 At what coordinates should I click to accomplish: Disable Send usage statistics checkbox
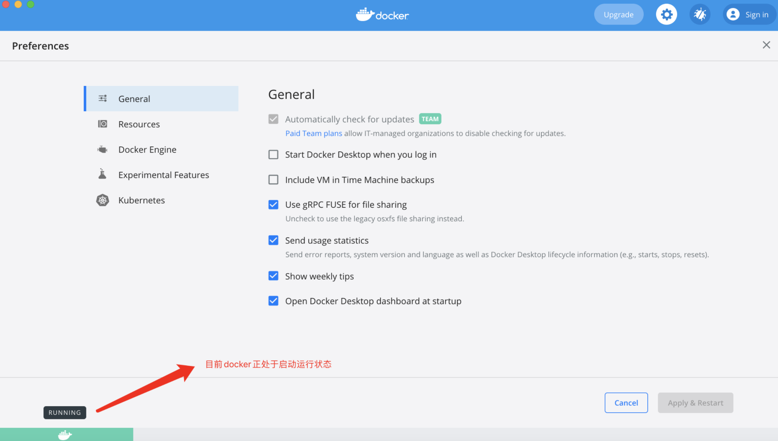[x=273, y=240]
